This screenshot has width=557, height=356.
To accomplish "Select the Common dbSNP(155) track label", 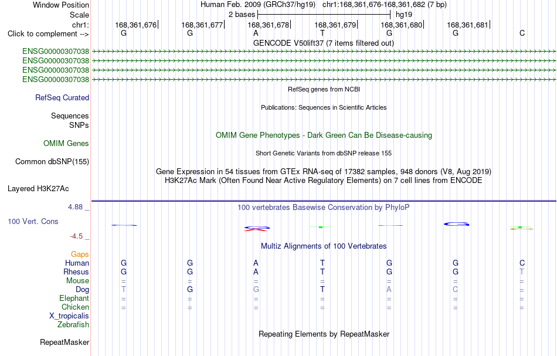I will [52, 162].
